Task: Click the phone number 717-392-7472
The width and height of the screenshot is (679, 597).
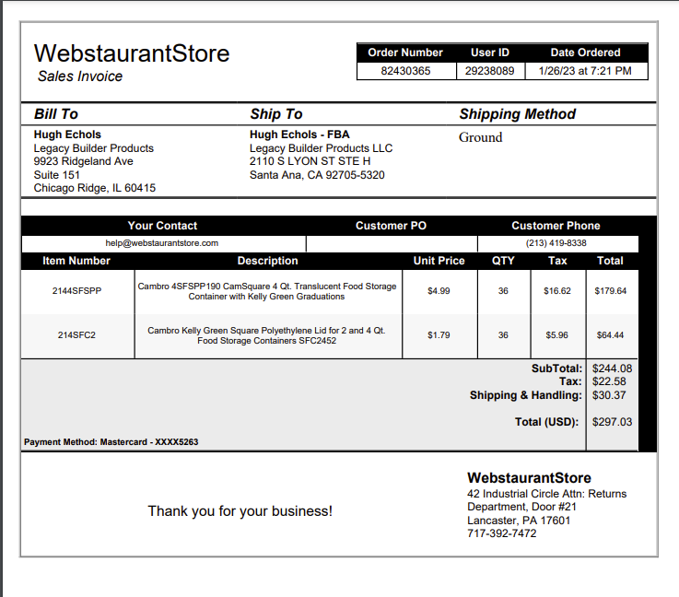Action: click(x=501, y=533)
